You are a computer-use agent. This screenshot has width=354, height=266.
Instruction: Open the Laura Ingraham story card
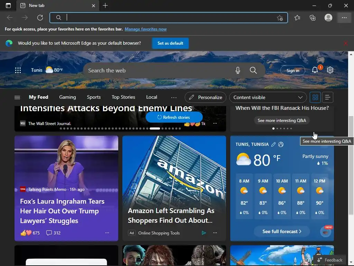click(66, 188)
